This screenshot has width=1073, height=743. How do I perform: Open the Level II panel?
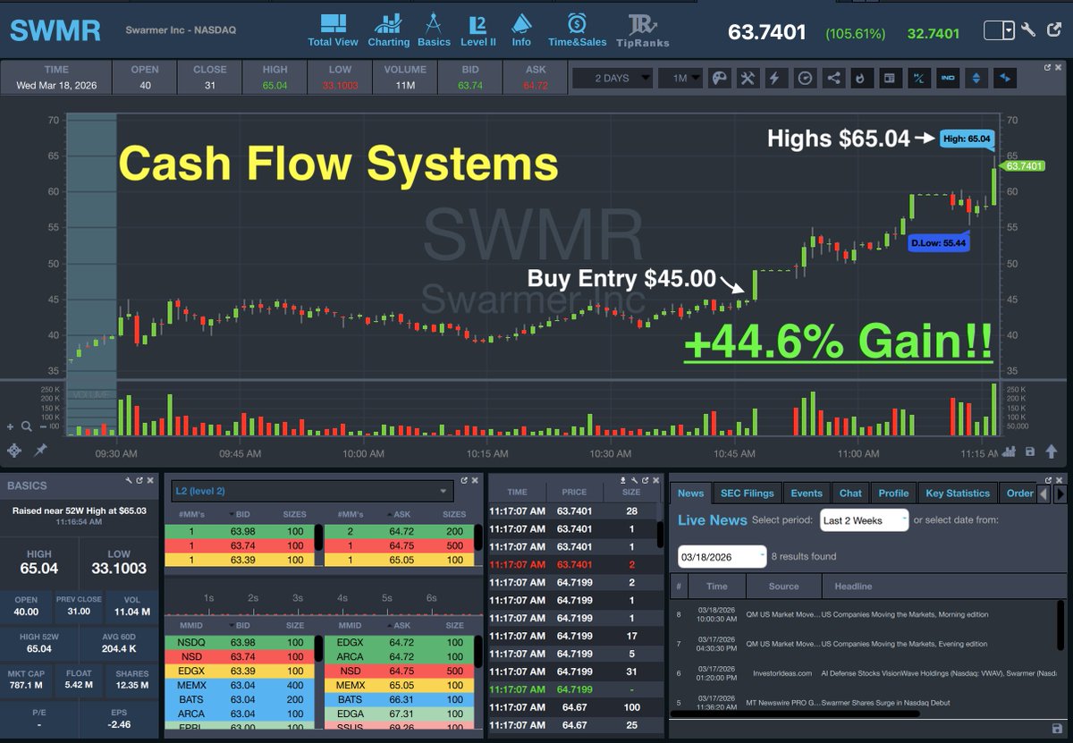(x=477, y=28)
